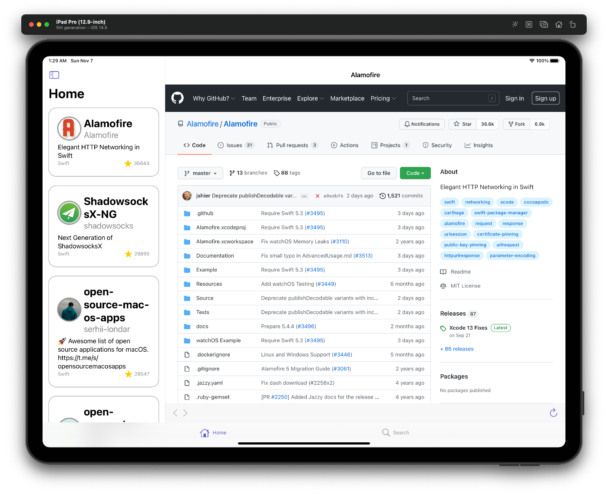Open the Insights tab

tap(479, 145)
